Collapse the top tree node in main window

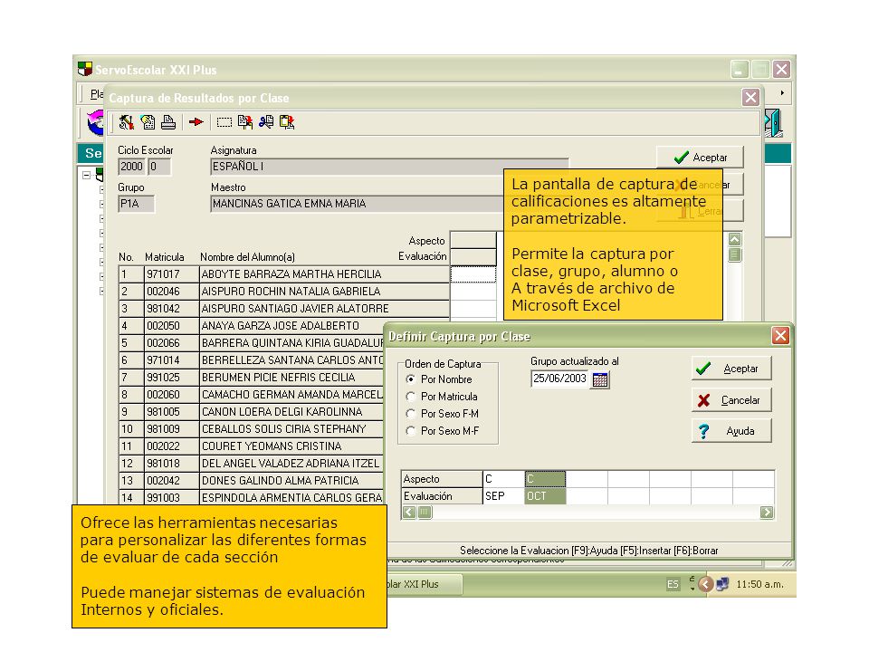[87, 175]
